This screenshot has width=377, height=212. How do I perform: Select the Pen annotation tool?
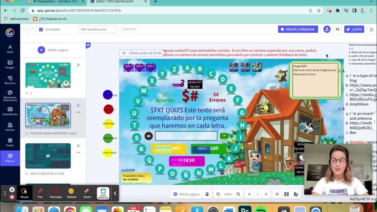(x=40, y=193)
